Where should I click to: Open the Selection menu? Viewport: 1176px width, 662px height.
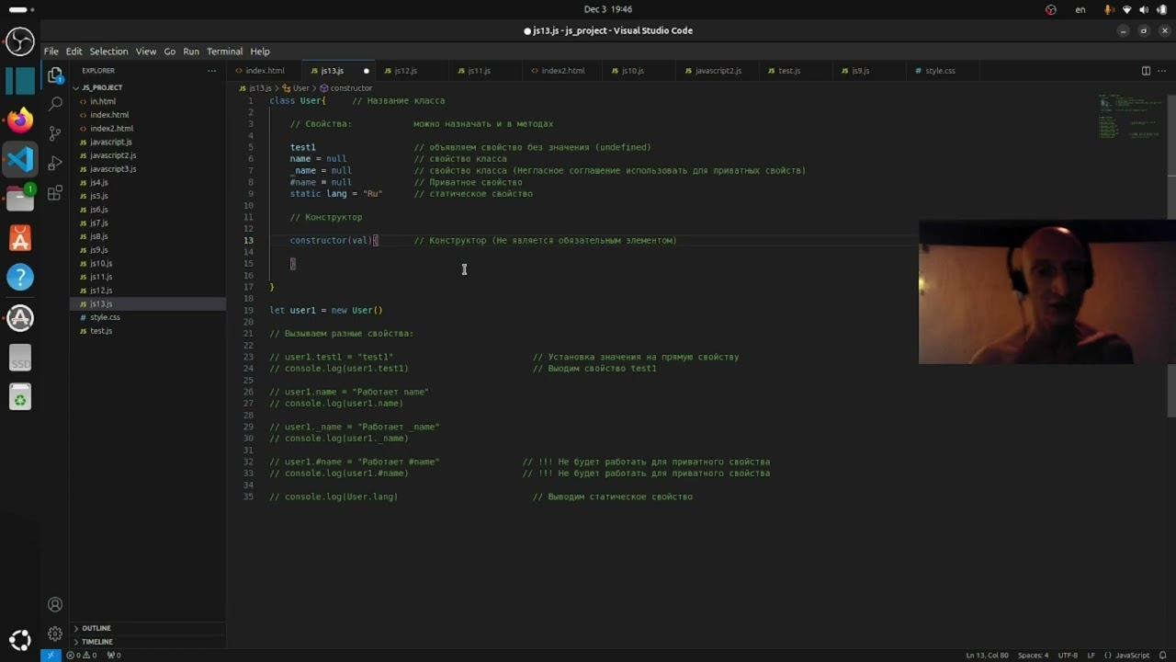(108, 51)
